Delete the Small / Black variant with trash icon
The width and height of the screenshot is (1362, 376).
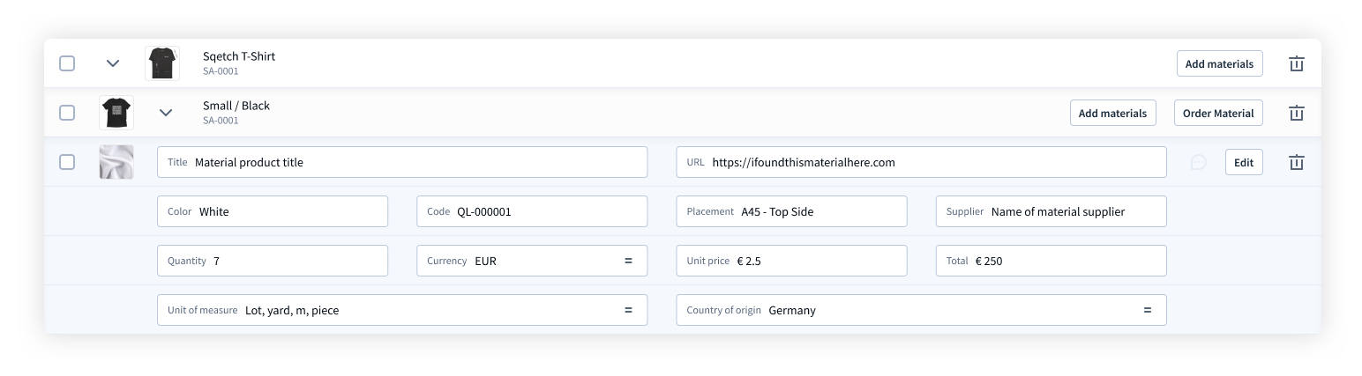tap(1296, 113)
